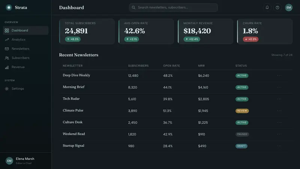300x169 pixels.
Task: Open Avg Open Rate stat card
Action: click(x=146, y=32)
